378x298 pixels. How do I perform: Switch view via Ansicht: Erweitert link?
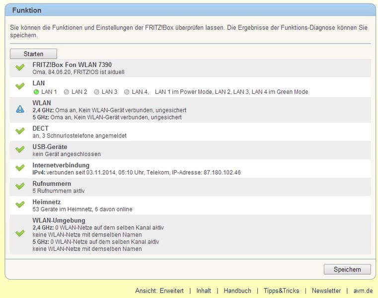pyautogui.click(x=159, y=291)
